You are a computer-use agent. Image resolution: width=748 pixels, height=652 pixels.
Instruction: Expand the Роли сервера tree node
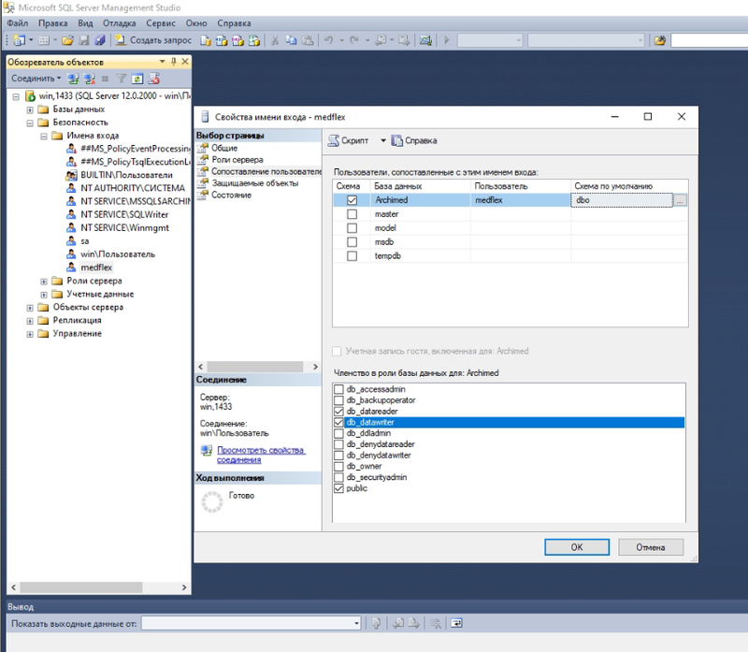coord(43,282)
